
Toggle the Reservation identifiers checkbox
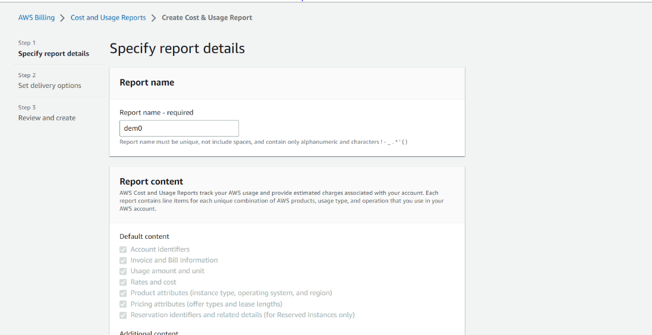[123, 315]
